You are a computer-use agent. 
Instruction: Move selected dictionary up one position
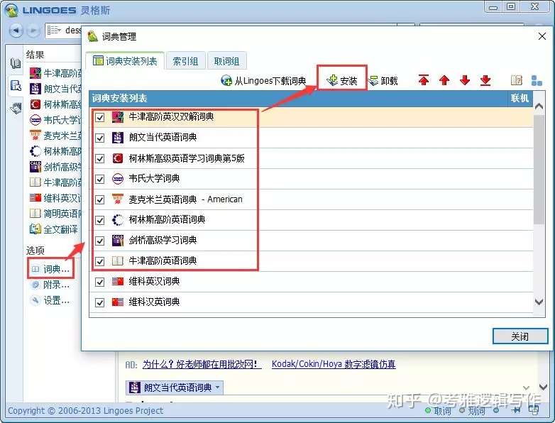tap(444, 80)
